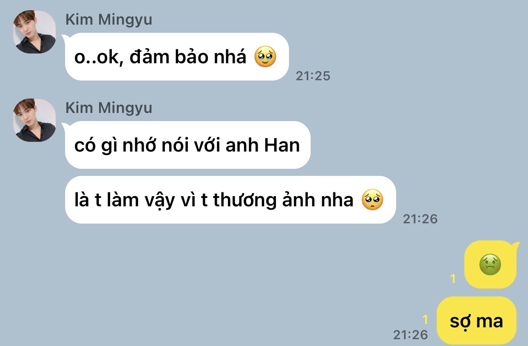Tap the second 'Kim Mingyu' sender name
The image size is (528, 346).
(109, 108)
